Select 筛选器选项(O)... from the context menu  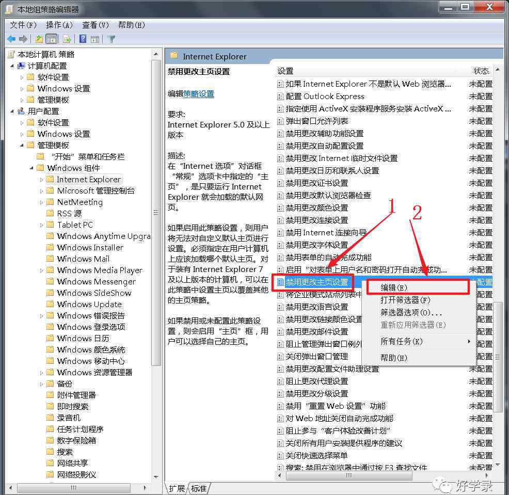coord(411,312)
